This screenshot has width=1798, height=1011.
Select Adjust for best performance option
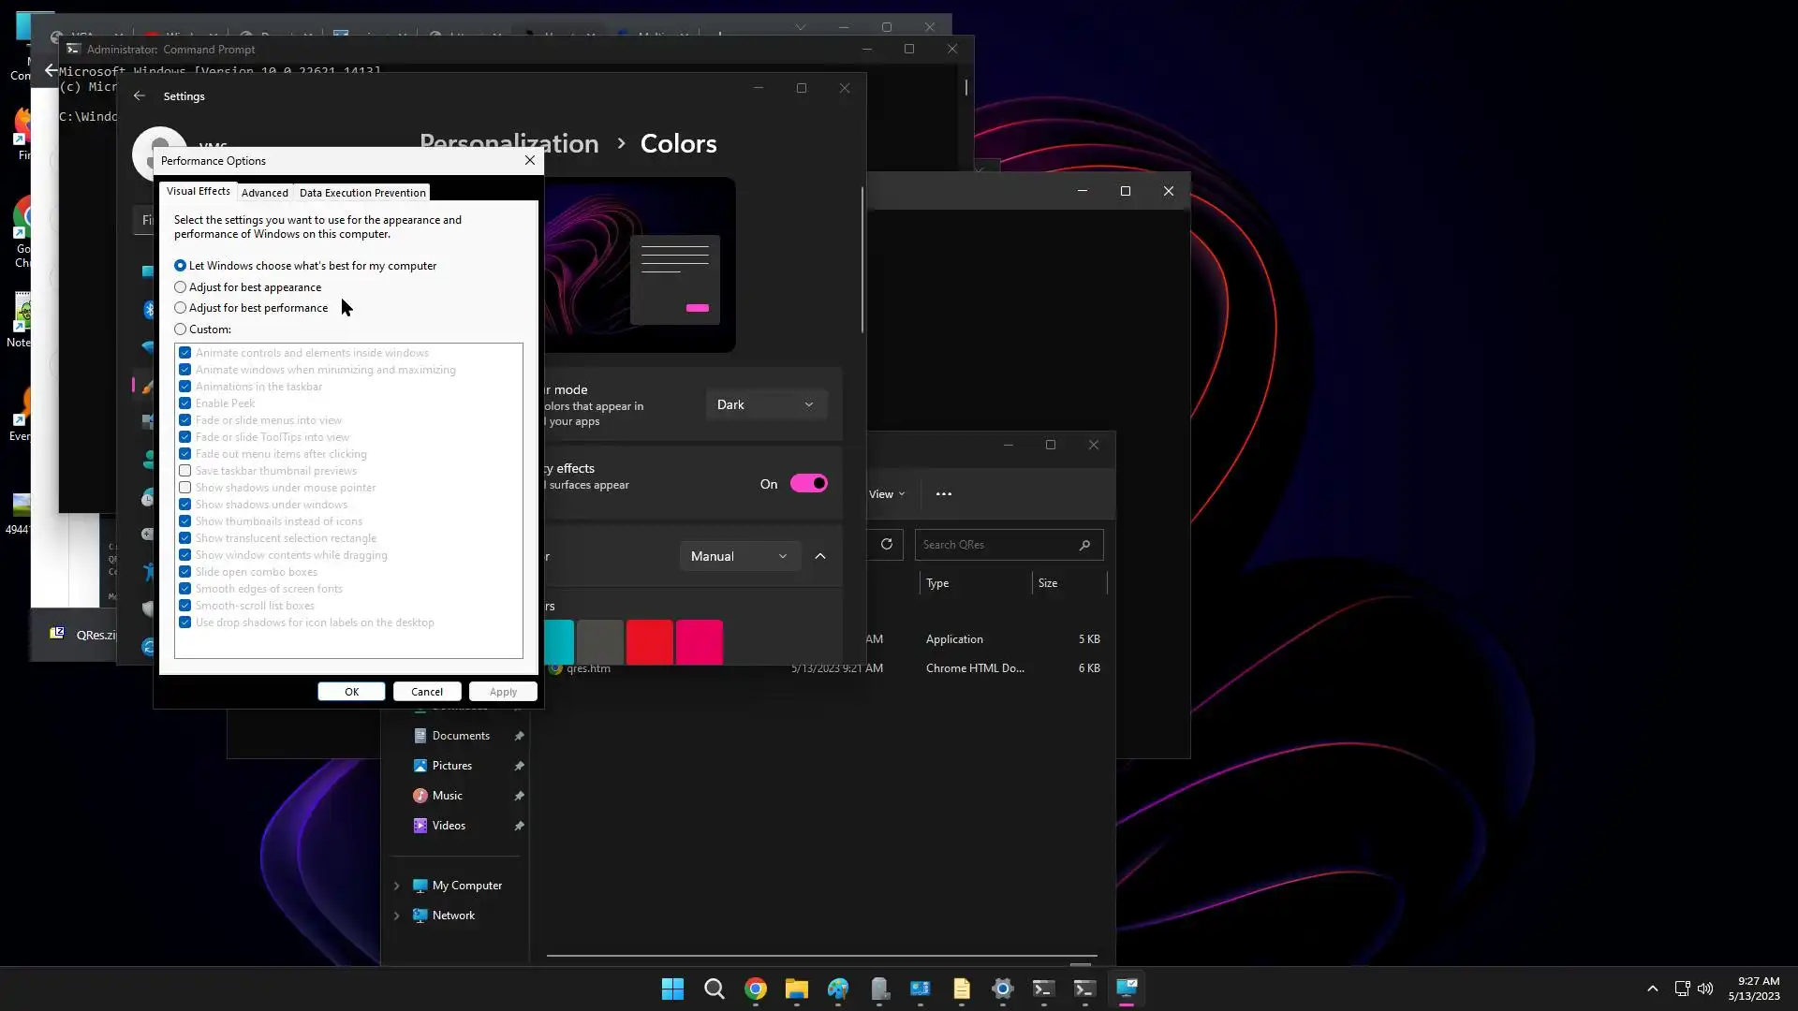[181, 308]
